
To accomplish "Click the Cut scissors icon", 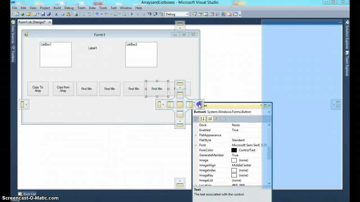I will 56,14.
